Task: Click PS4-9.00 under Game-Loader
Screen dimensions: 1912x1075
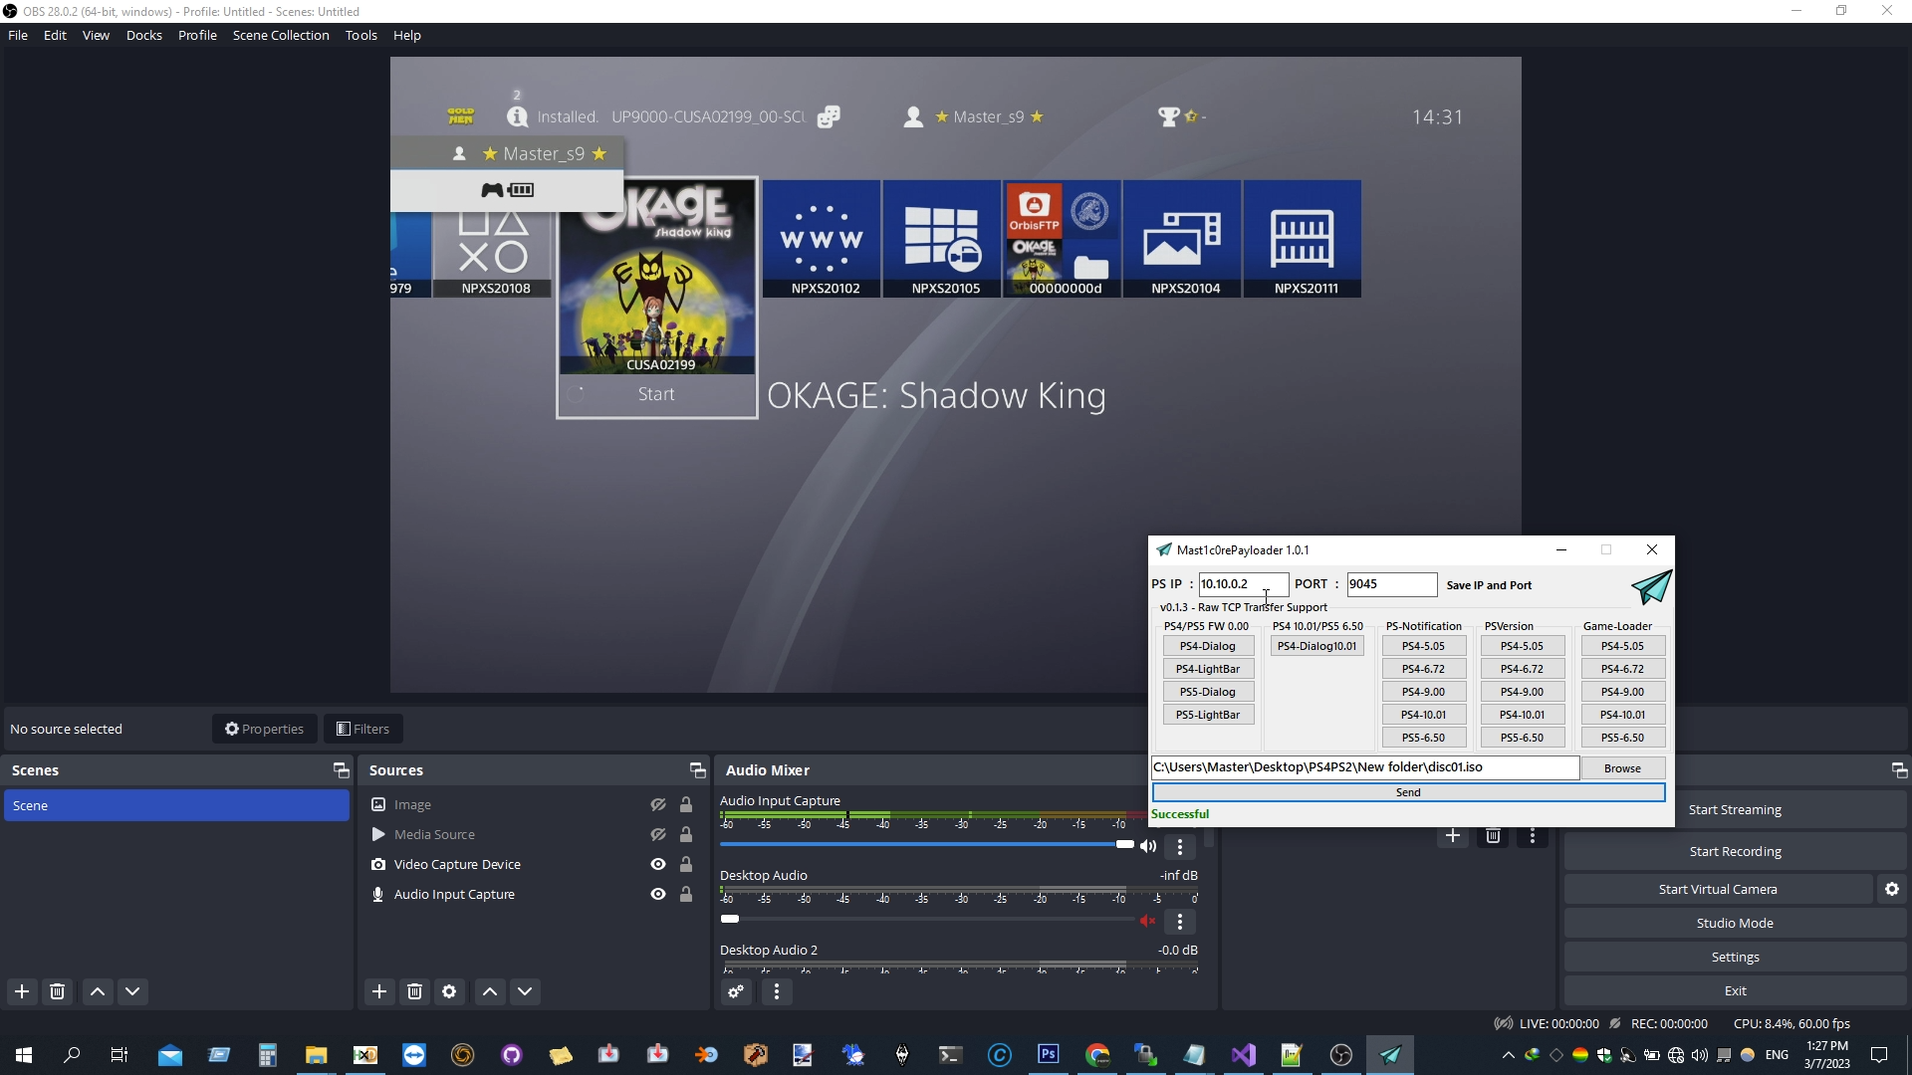Action: click(1622, 692)
